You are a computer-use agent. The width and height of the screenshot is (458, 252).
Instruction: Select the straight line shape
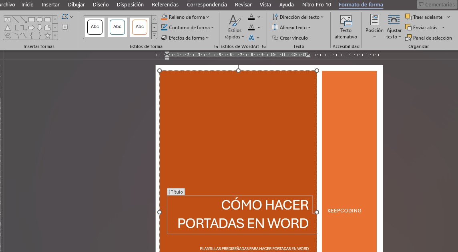[x=16, y=20]
